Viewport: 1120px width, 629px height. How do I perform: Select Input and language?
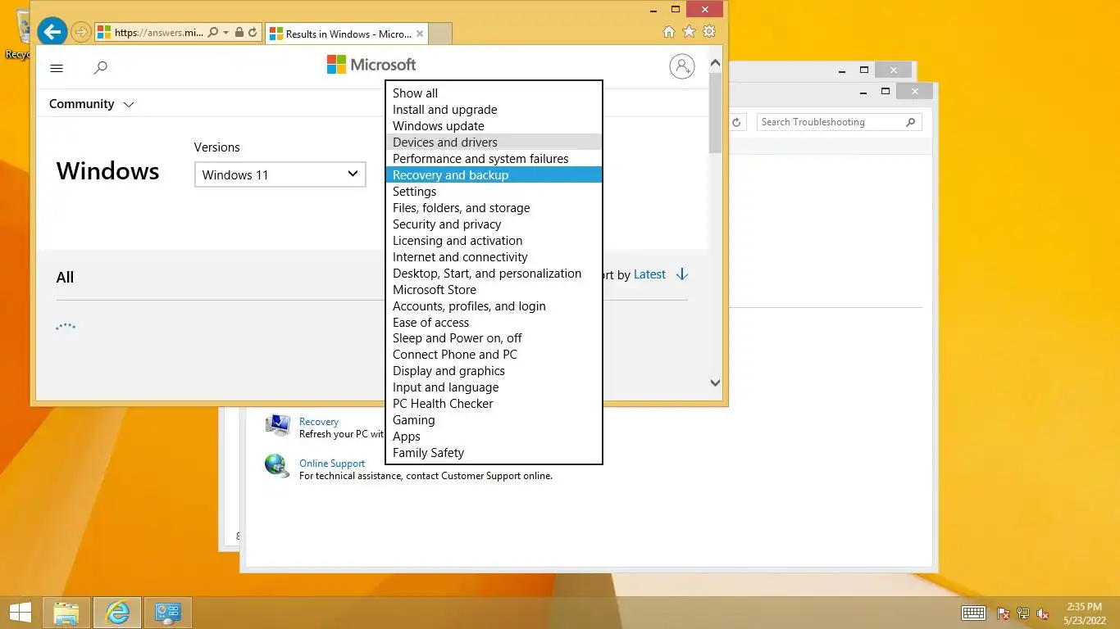[x=494, y=387]
